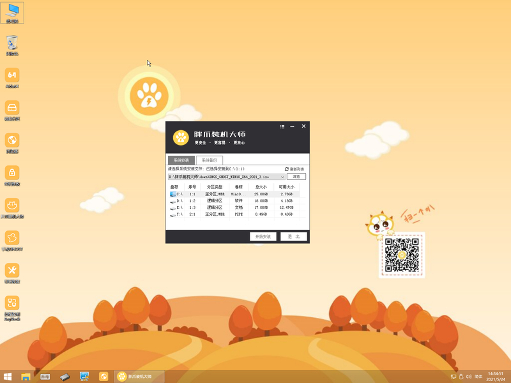Launch the cat-face installer desktop shortcut
Viewport: 511px width, 383px height.
pos(12,208)
